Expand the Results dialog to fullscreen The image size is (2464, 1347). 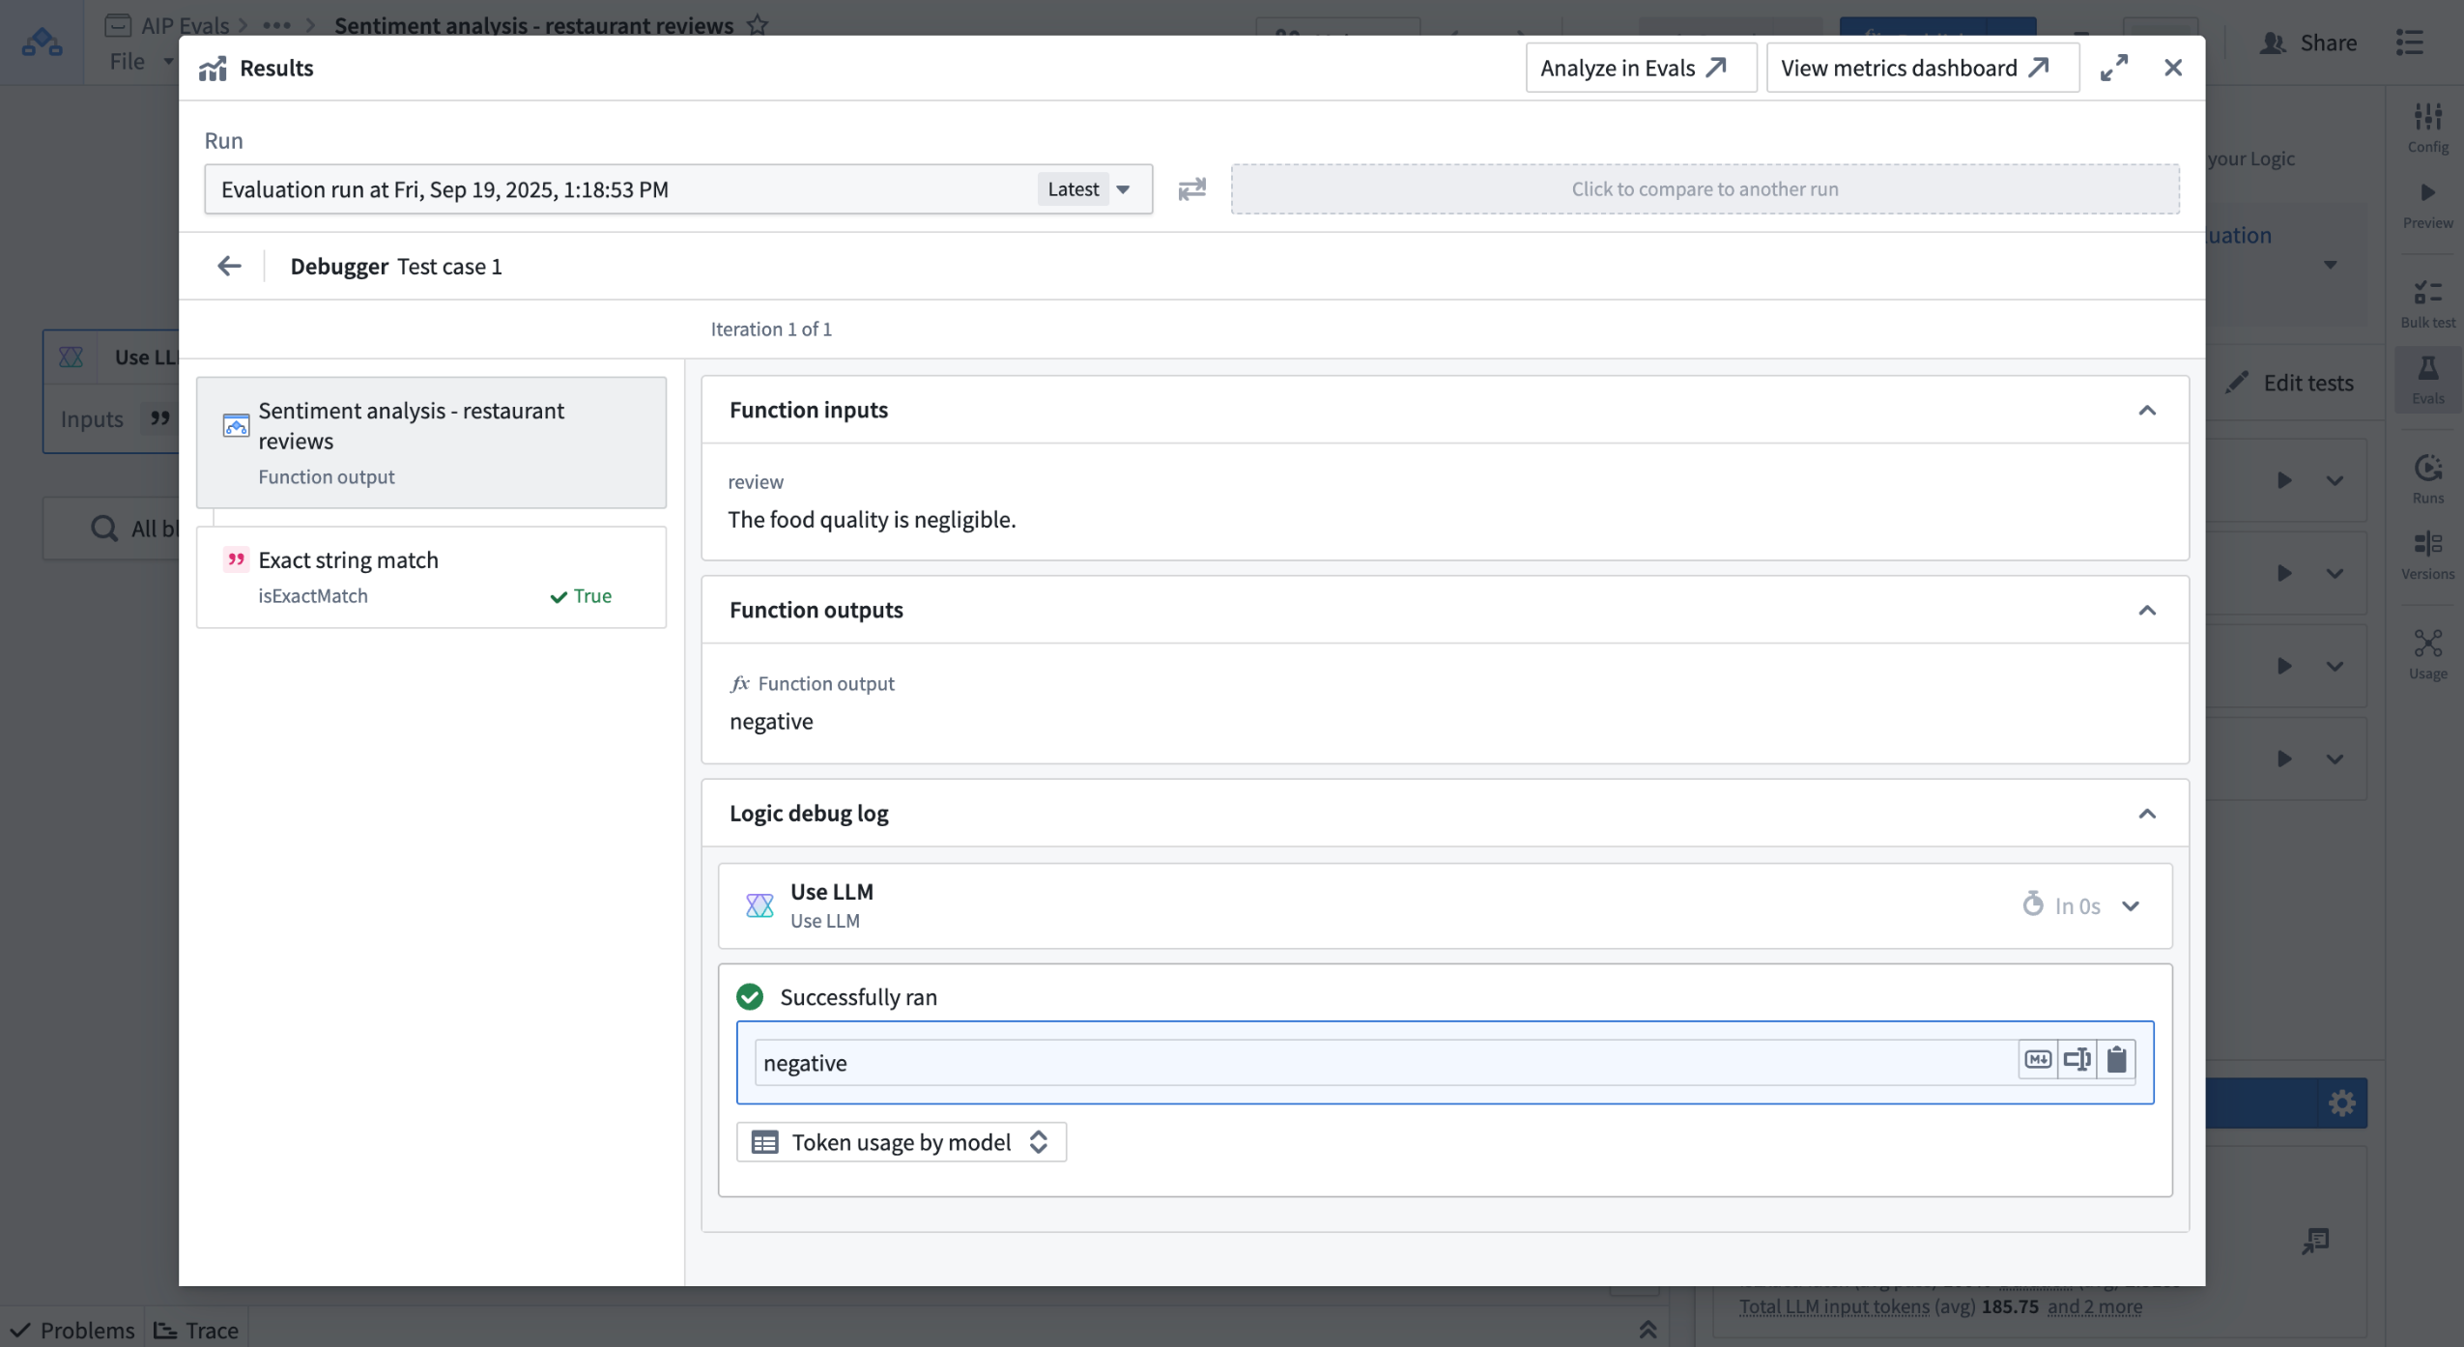tap(2113, 68)
